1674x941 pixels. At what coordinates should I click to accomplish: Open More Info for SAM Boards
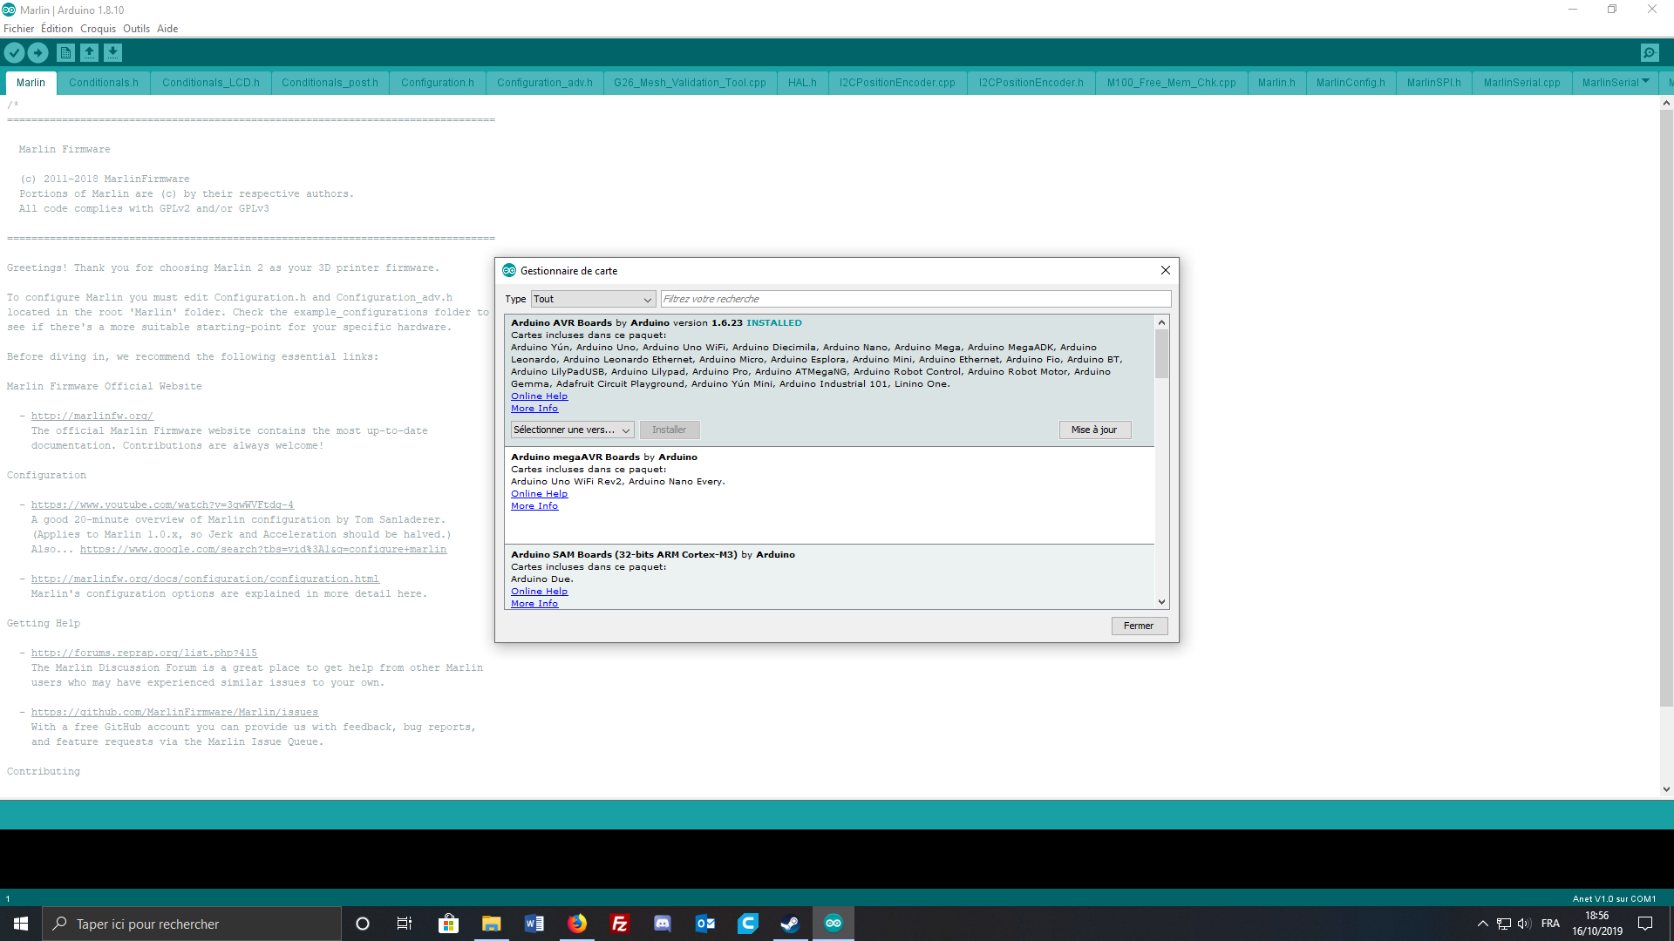[534, 603]
